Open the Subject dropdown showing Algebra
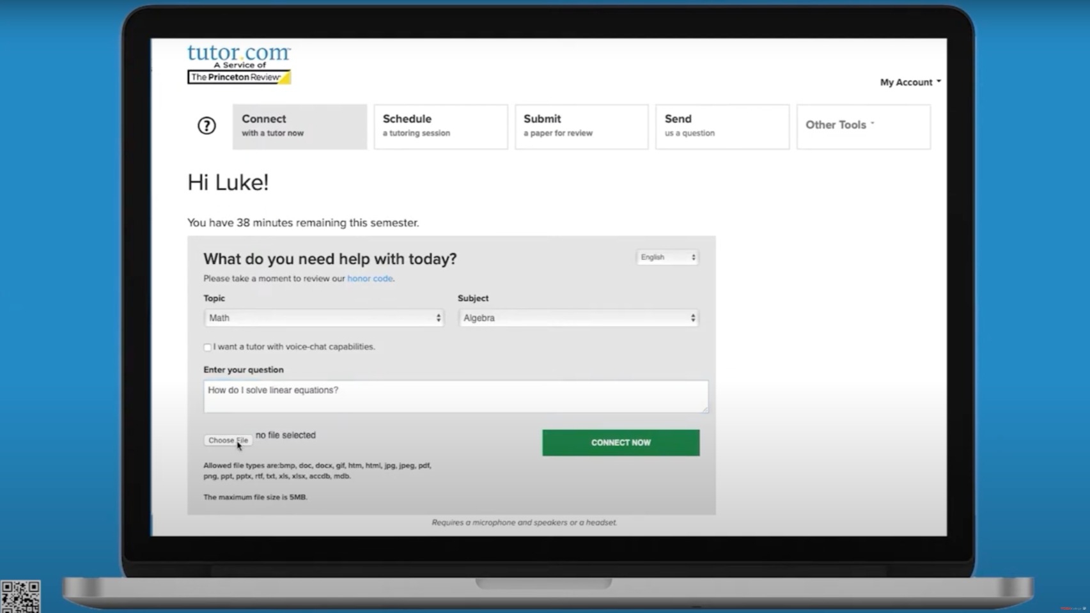Screen dimensions: 1090x613 (x=579, y=318)
